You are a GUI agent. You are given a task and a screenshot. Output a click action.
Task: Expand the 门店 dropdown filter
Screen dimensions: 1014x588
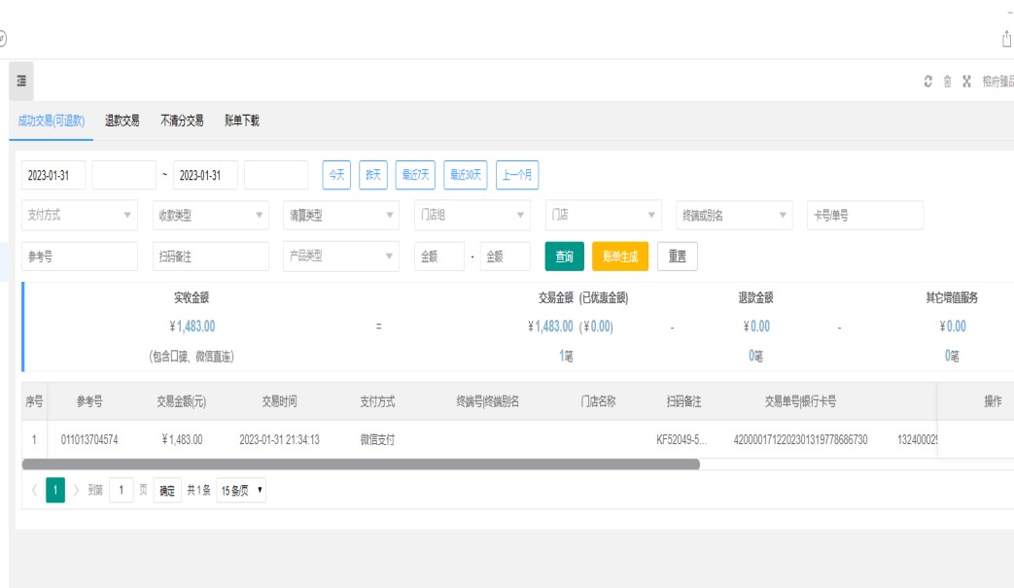(604, 216)
